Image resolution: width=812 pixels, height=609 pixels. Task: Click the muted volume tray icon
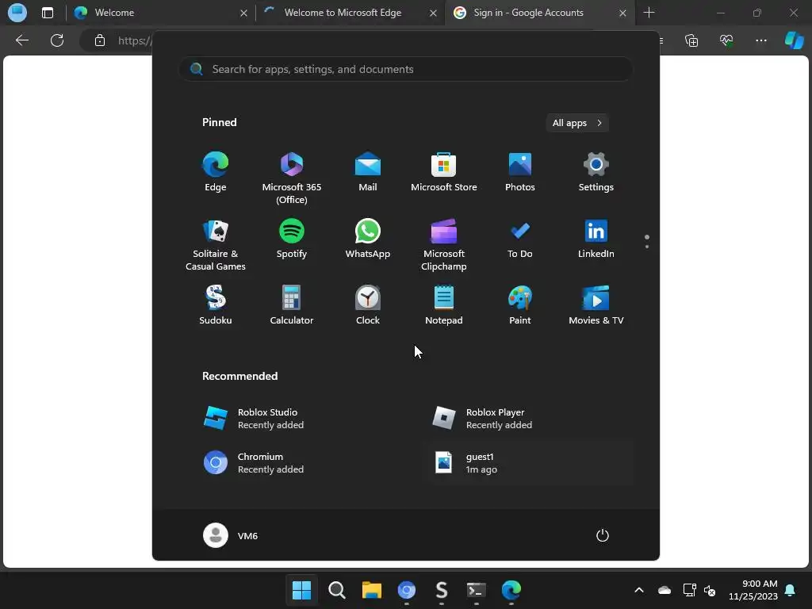click(710, 590)
